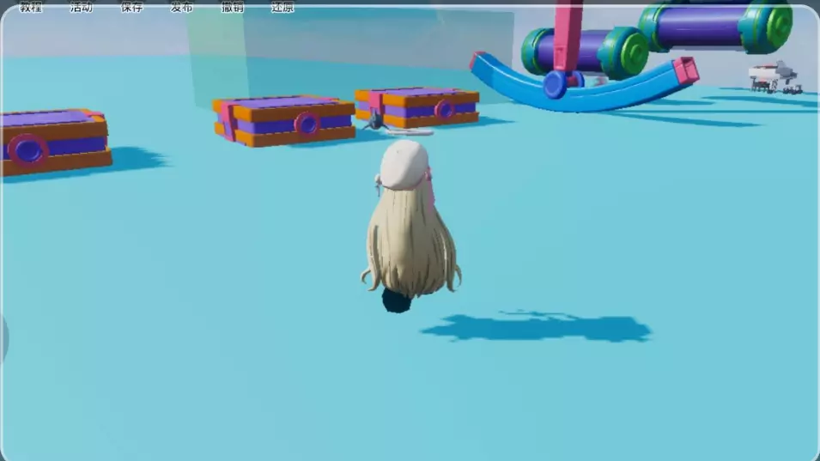Open the 教程 tutorial menu
This screenshot has width=820, height=461.
(31, 7)
